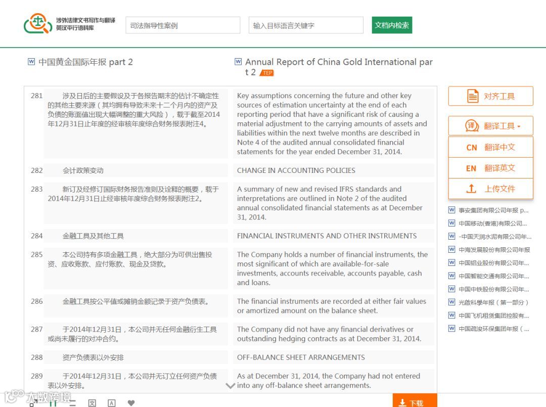Click the 译 speech bubble icon
Image resolution: width=546 pixels, height=407 pixels.
click(472, 126)
